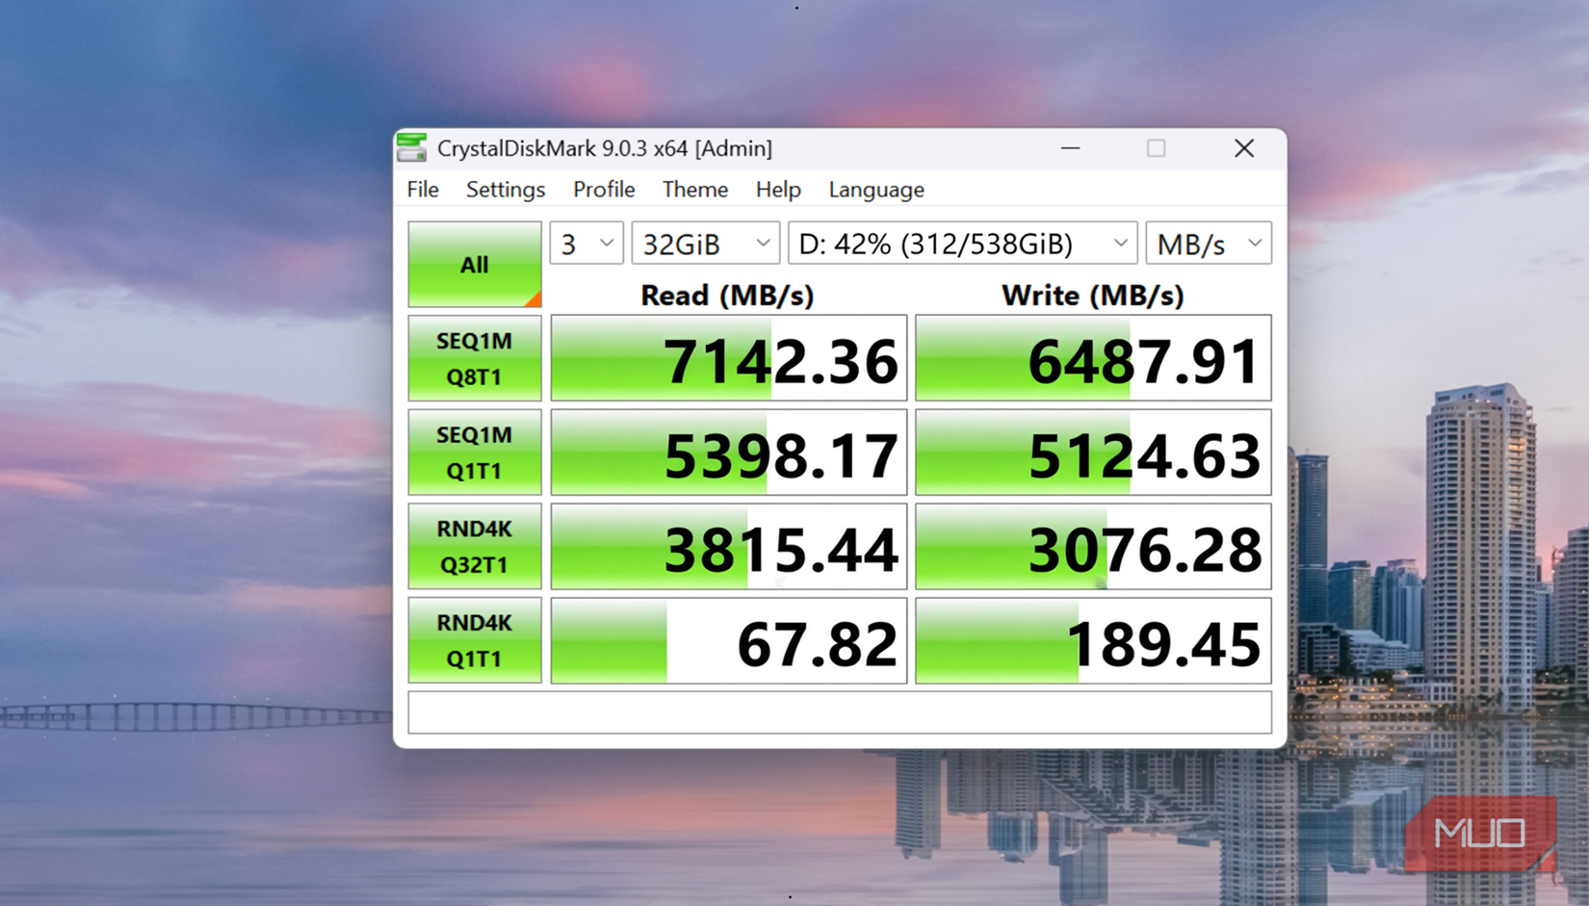Start the SEQ1M Q8T1 test

pos(474,358)
